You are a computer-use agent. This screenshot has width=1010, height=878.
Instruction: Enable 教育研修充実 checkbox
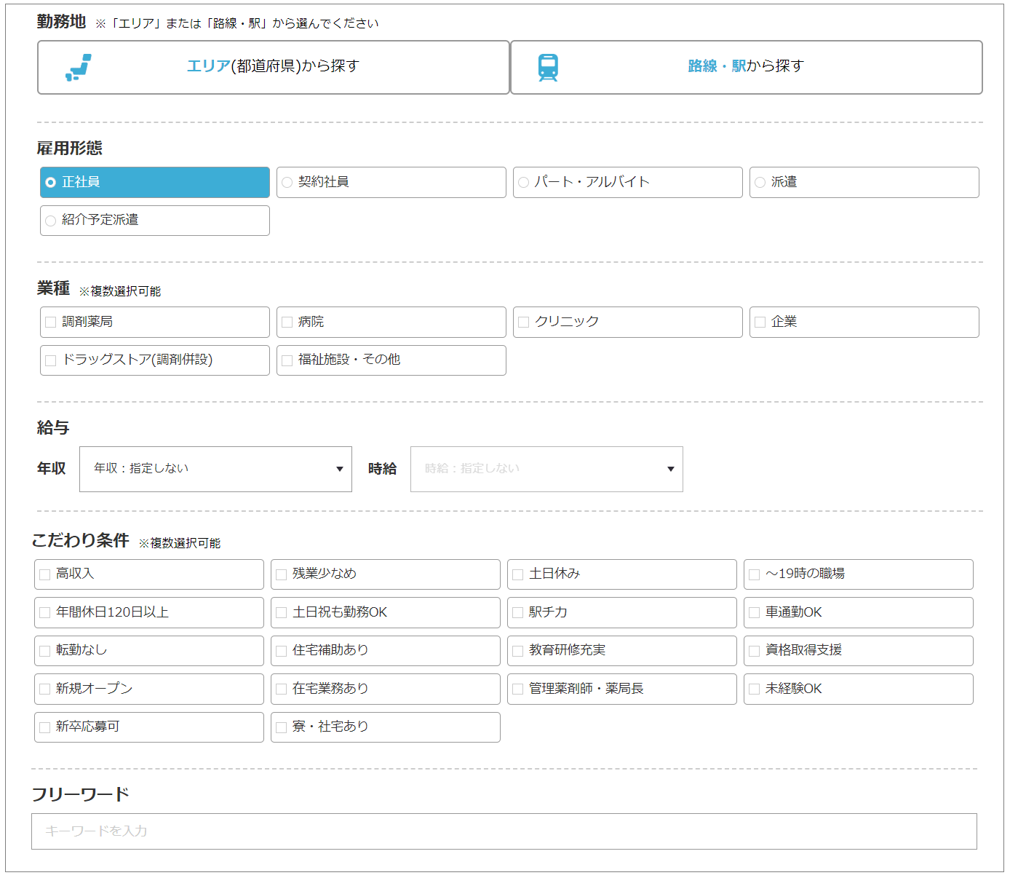point(622,650)
